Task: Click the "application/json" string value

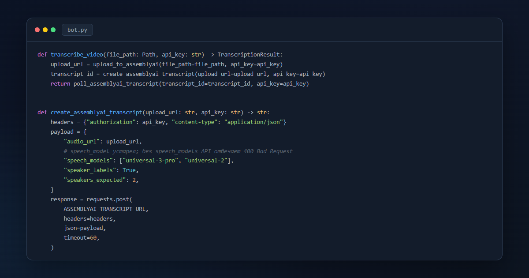Action: tap(253, 122)
